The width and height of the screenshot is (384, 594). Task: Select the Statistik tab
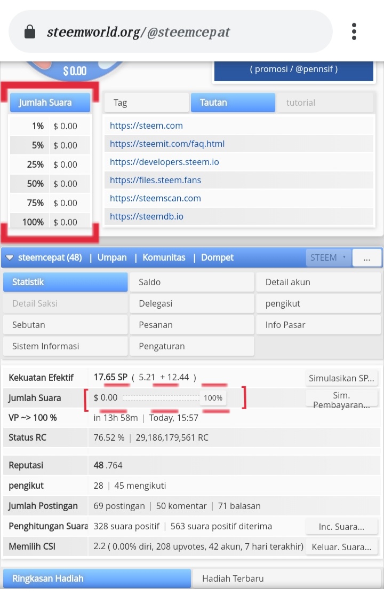click(x=65, y=282)
